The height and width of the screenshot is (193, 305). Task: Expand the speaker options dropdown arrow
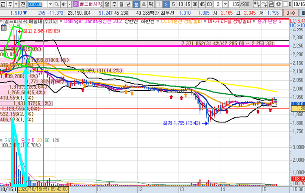pyautogui.click(x=69, y=4)
